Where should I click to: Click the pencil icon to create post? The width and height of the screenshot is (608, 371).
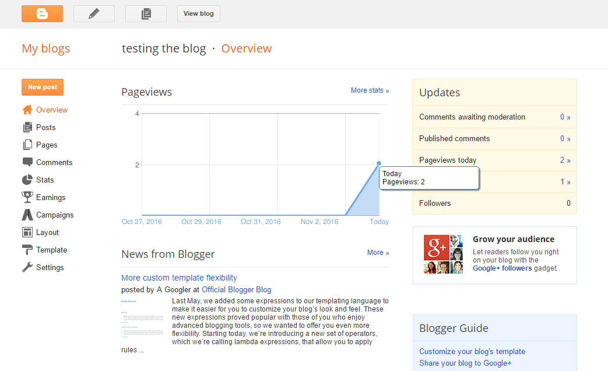[x=94, y=14]
